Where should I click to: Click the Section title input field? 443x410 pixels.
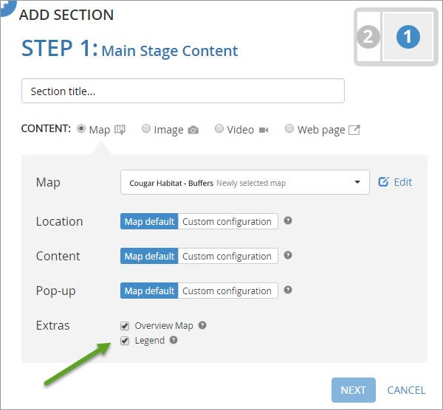(x=183, y=91)
